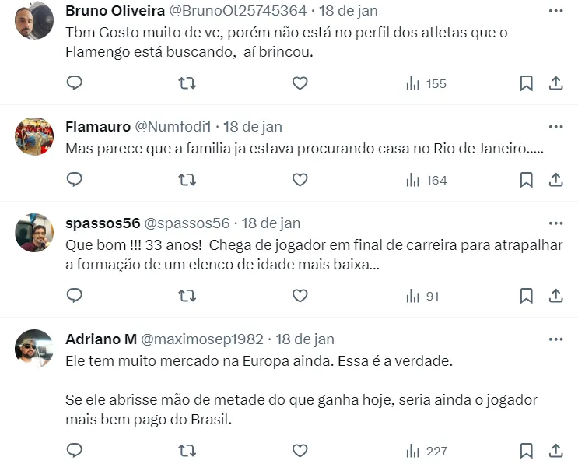This screenshot has width=578, height=464.
Task: Like spassos56's tweet about 33 anos
Action: click(x=300, y=296)
